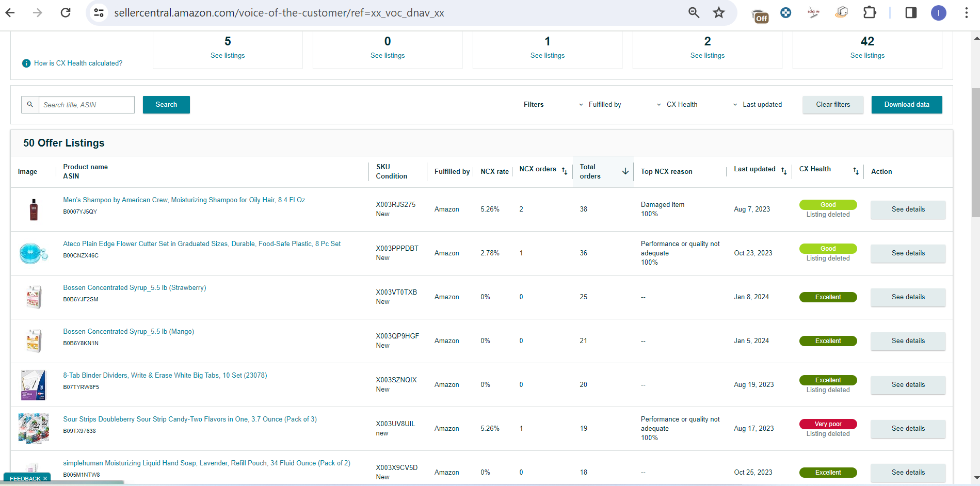View site information icon in address bar

[99, 12]
